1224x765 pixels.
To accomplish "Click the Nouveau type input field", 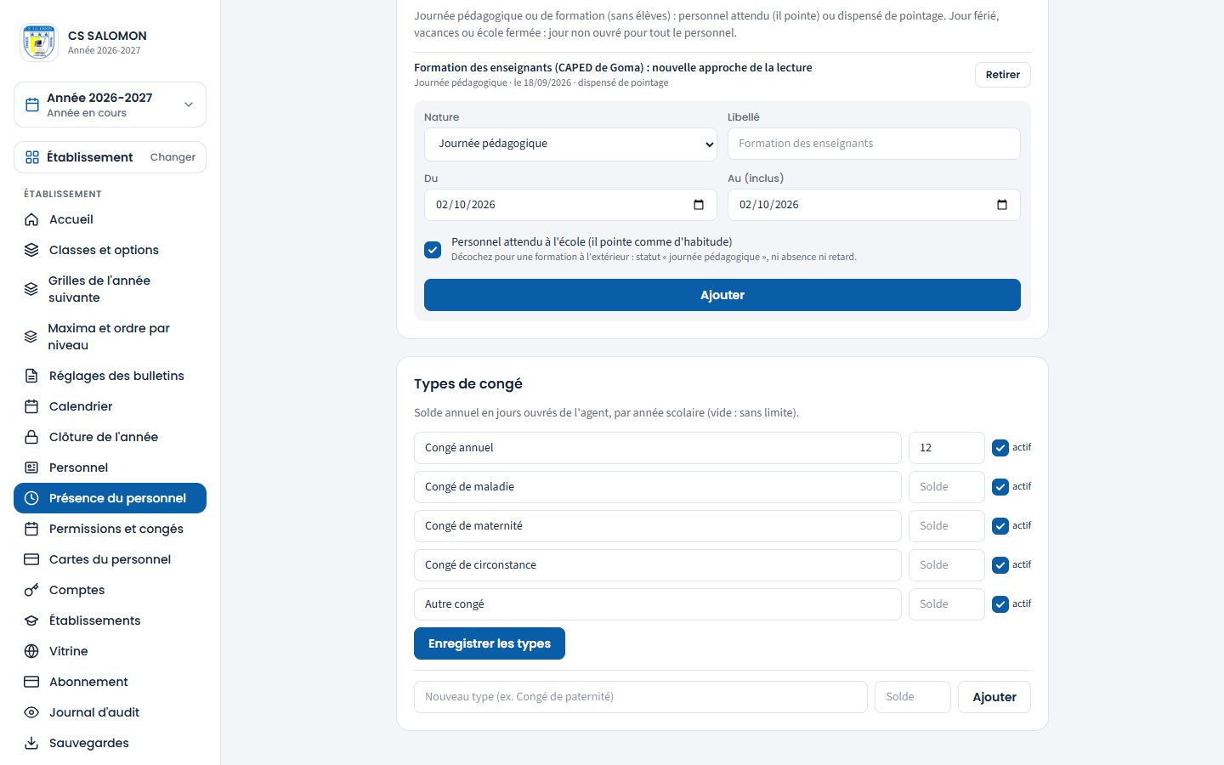I will 641,697.
